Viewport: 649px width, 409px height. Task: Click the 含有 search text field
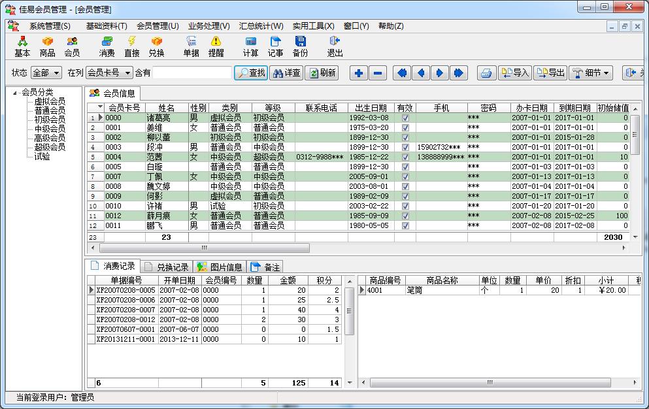point(192,73)
